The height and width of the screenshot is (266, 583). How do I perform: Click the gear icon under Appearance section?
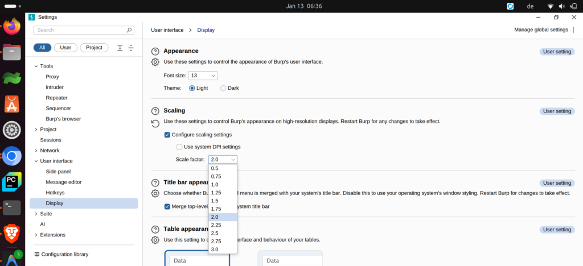(x=155, y=61)
